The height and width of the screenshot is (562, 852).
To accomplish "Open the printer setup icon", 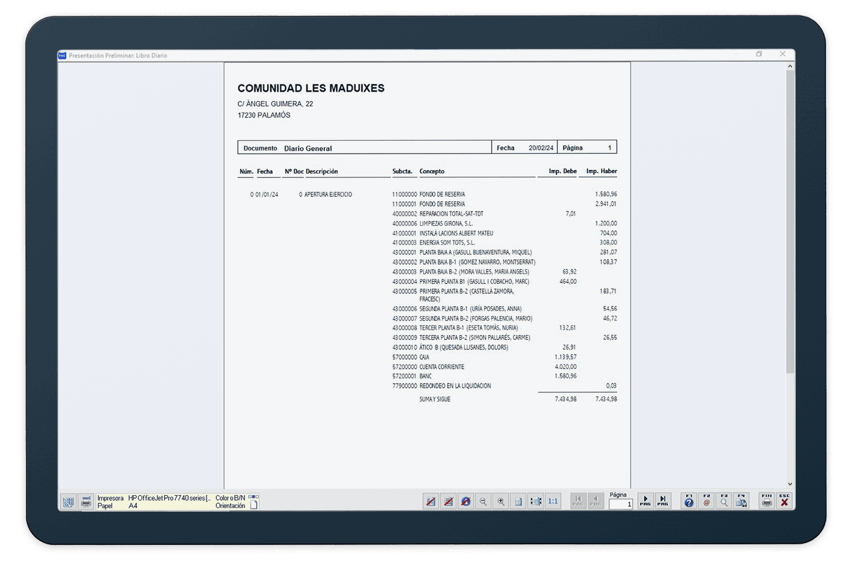I will coord(86,502).
